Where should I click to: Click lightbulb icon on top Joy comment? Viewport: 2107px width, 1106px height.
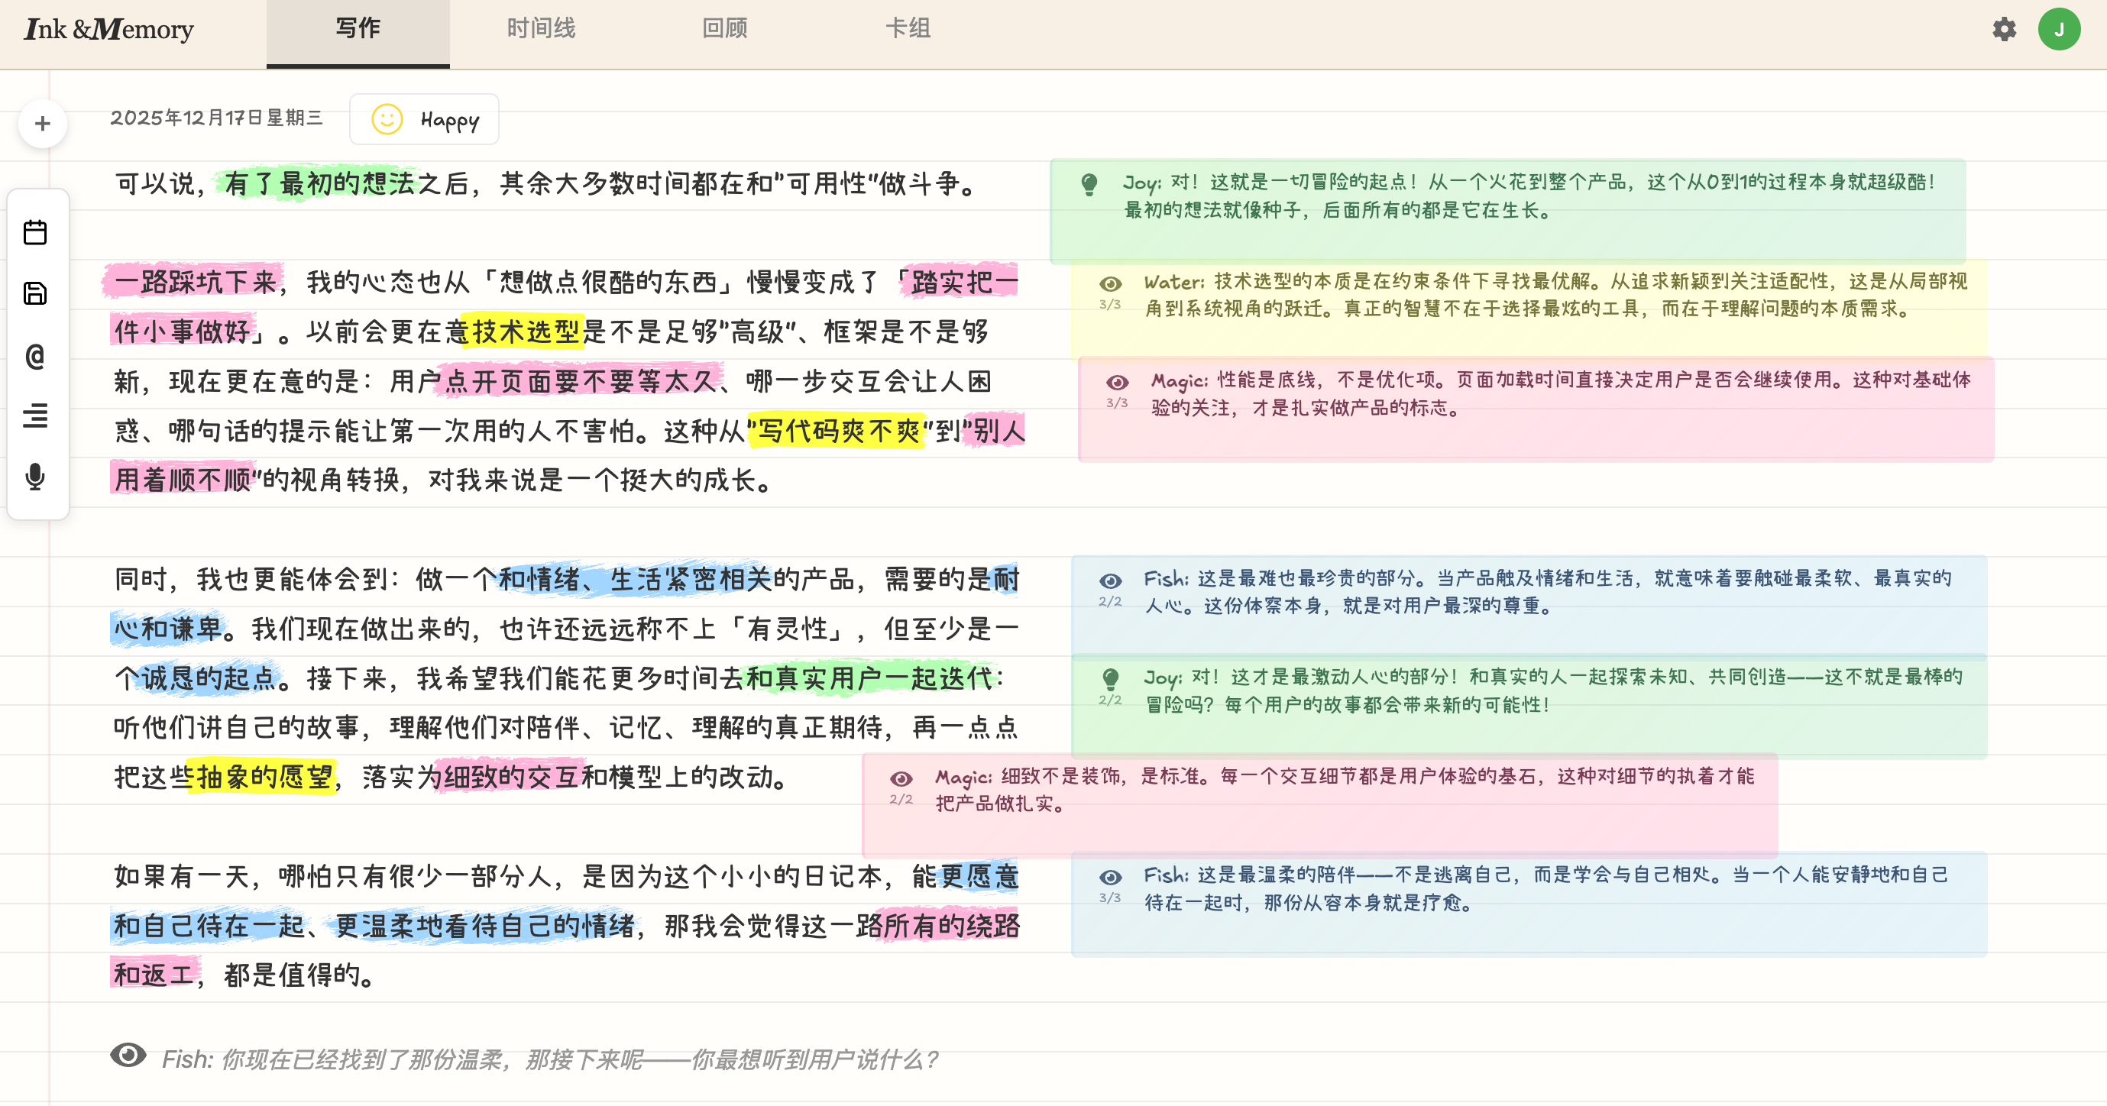1089,184
